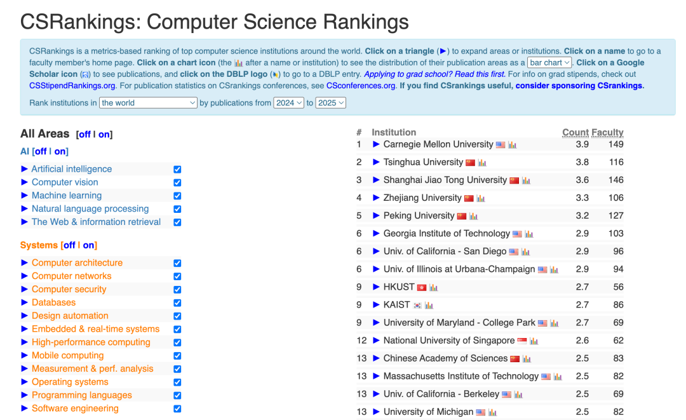Click 'Embedded & real-time systems' label

96,329
